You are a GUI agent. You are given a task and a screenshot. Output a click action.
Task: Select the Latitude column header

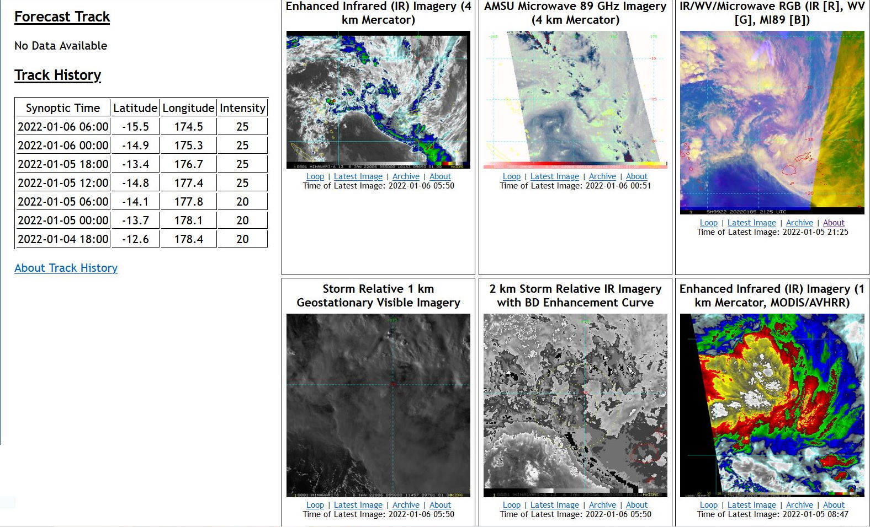click(x=135, y=108)
